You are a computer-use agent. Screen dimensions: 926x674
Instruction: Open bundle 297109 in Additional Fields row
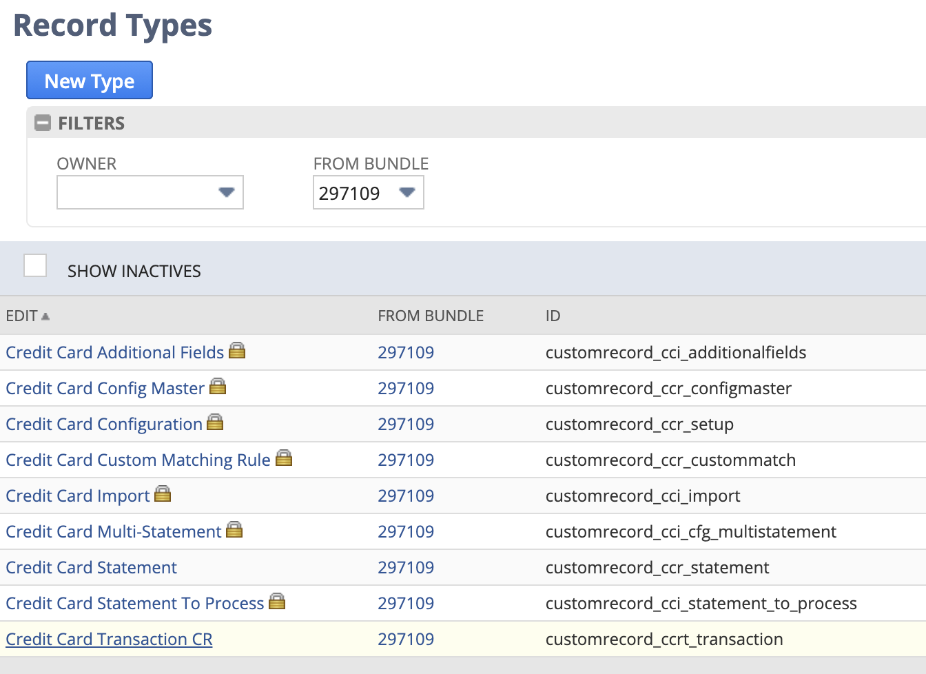(x=406, y=352)
